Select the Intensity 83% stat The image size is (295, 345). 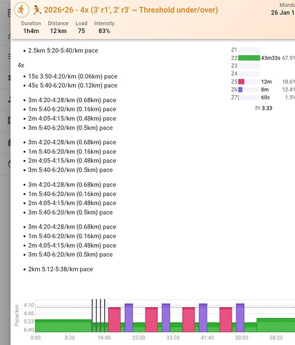[x=104, y=27]
